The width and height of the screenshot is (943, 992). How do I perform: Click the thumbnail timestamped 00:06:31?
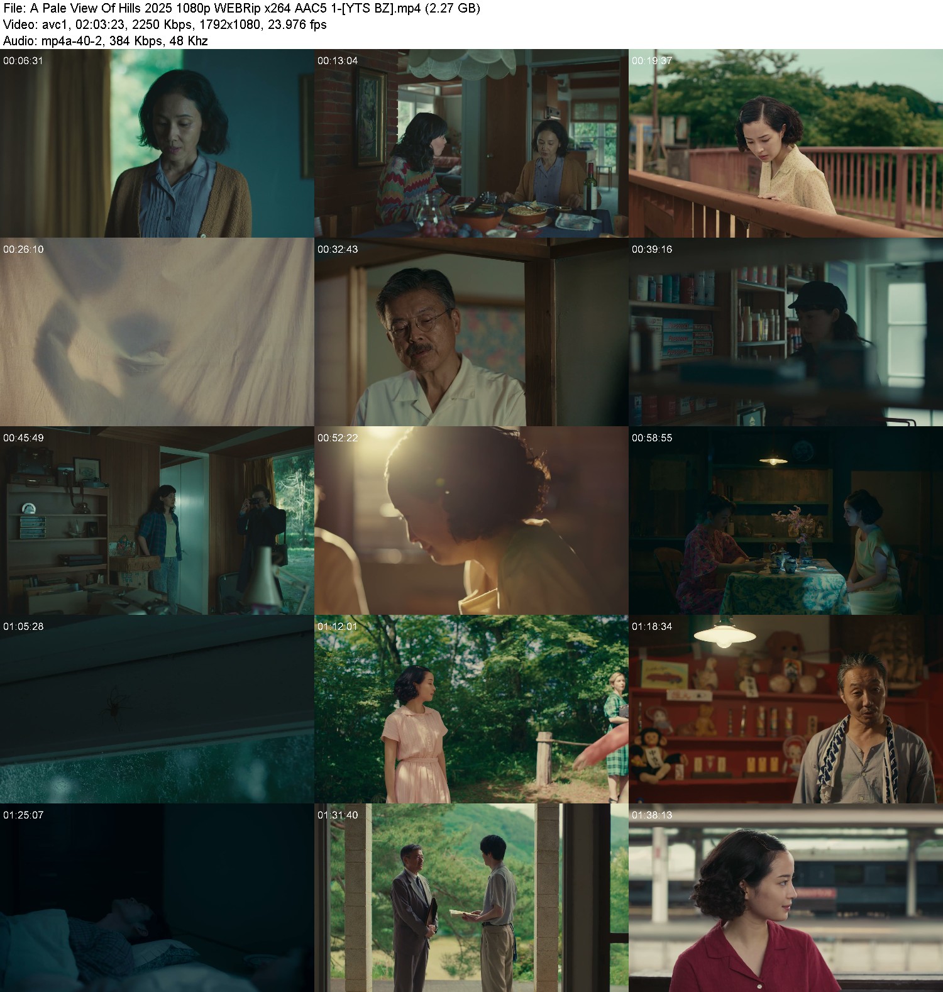157,143
